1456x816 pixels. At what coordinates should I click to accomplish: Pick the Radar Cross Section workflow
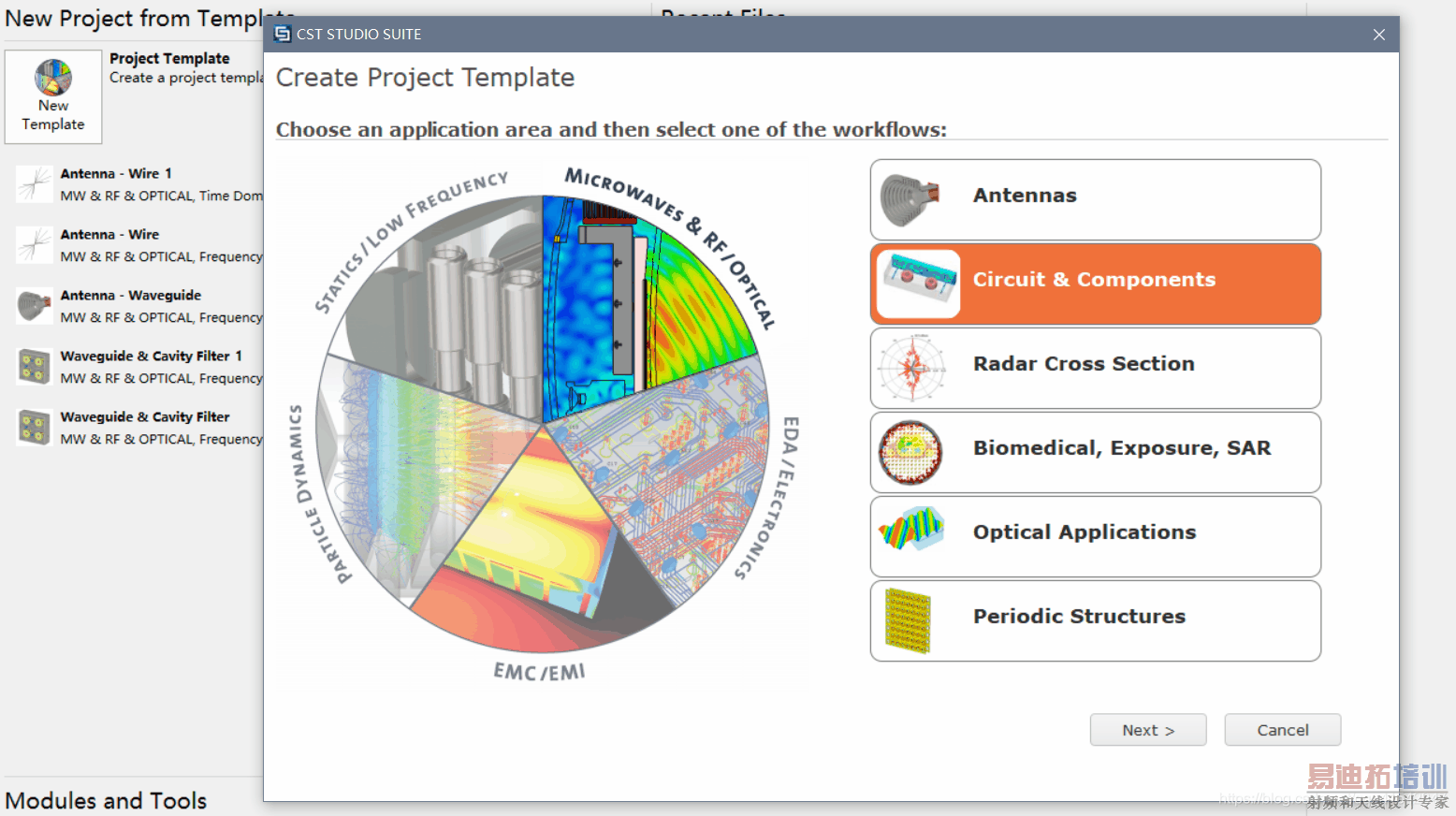(x=1096, y=368)
